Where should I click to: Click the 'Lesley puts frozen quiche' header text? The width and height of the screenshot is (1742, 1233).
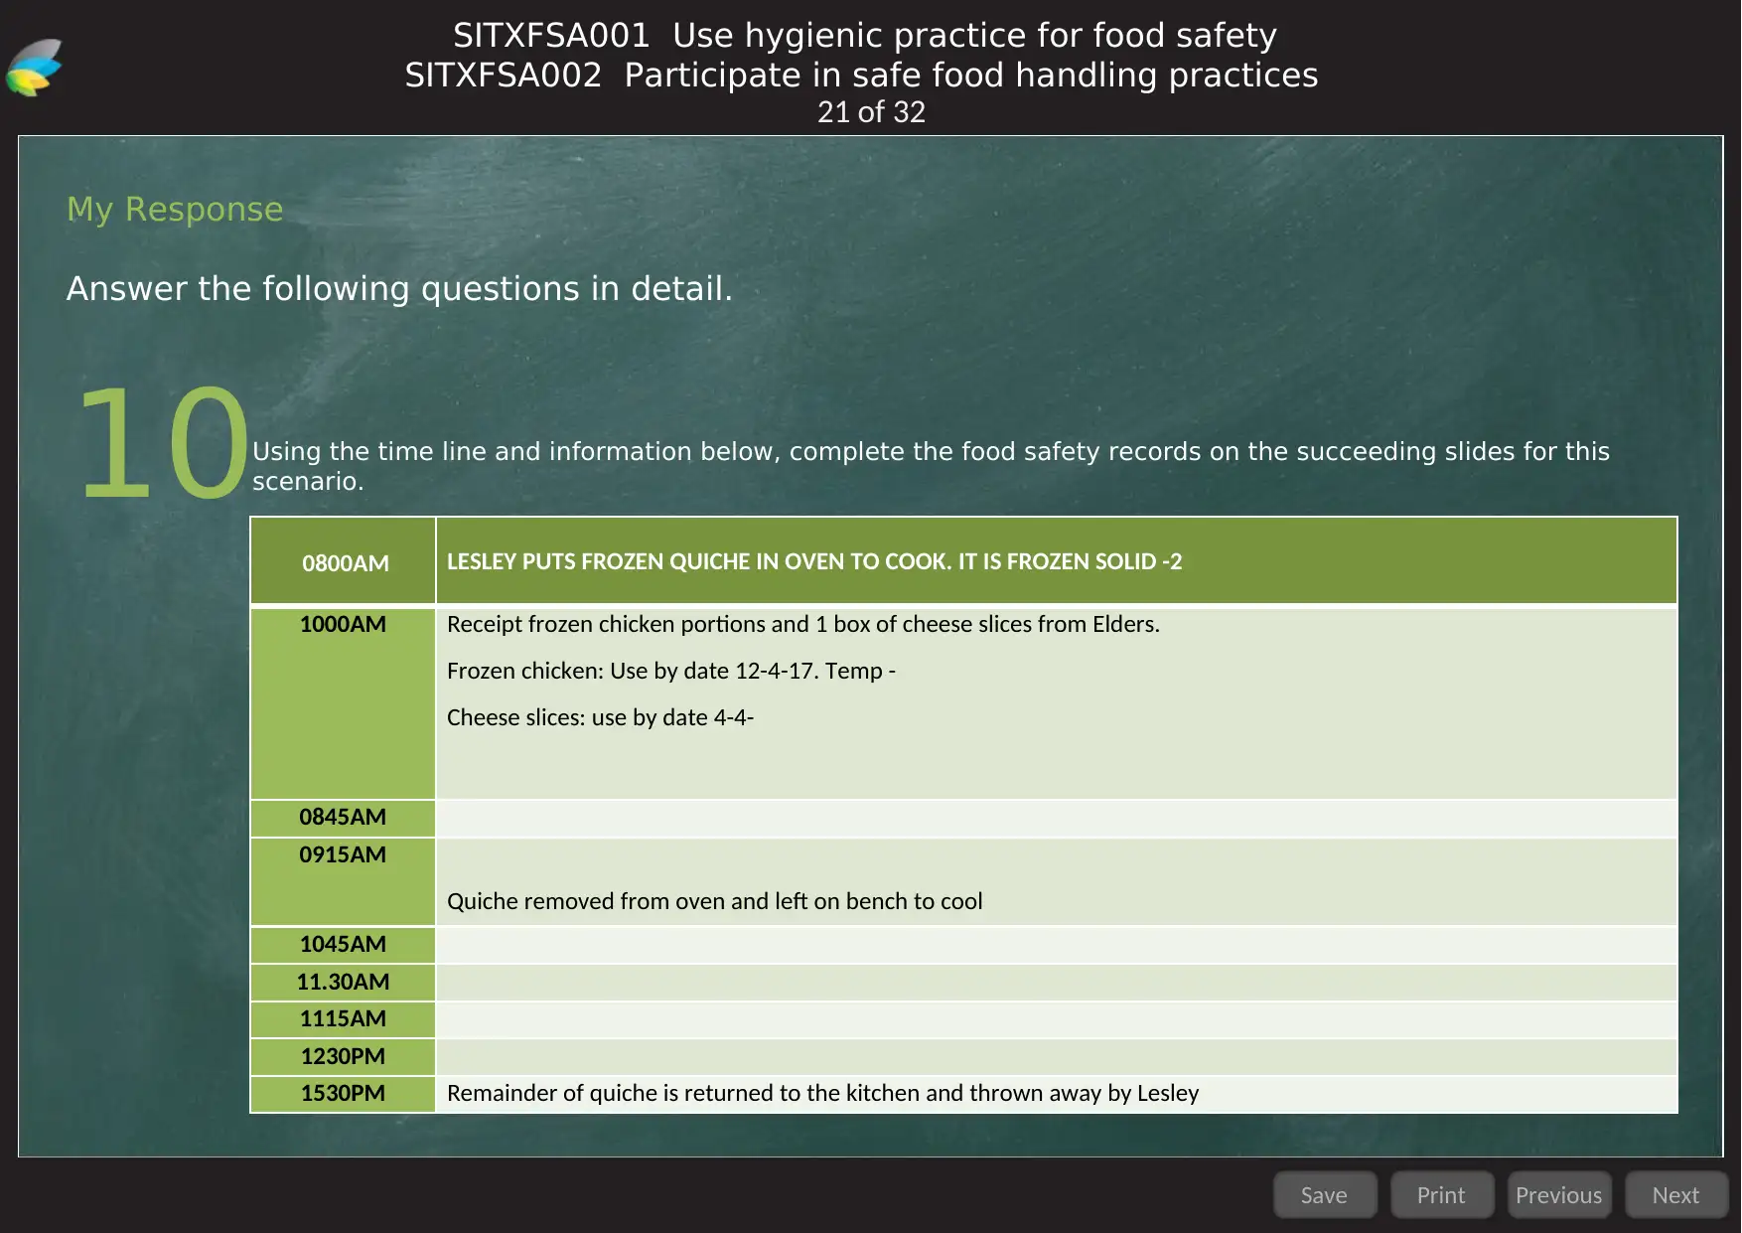[814, 561]
